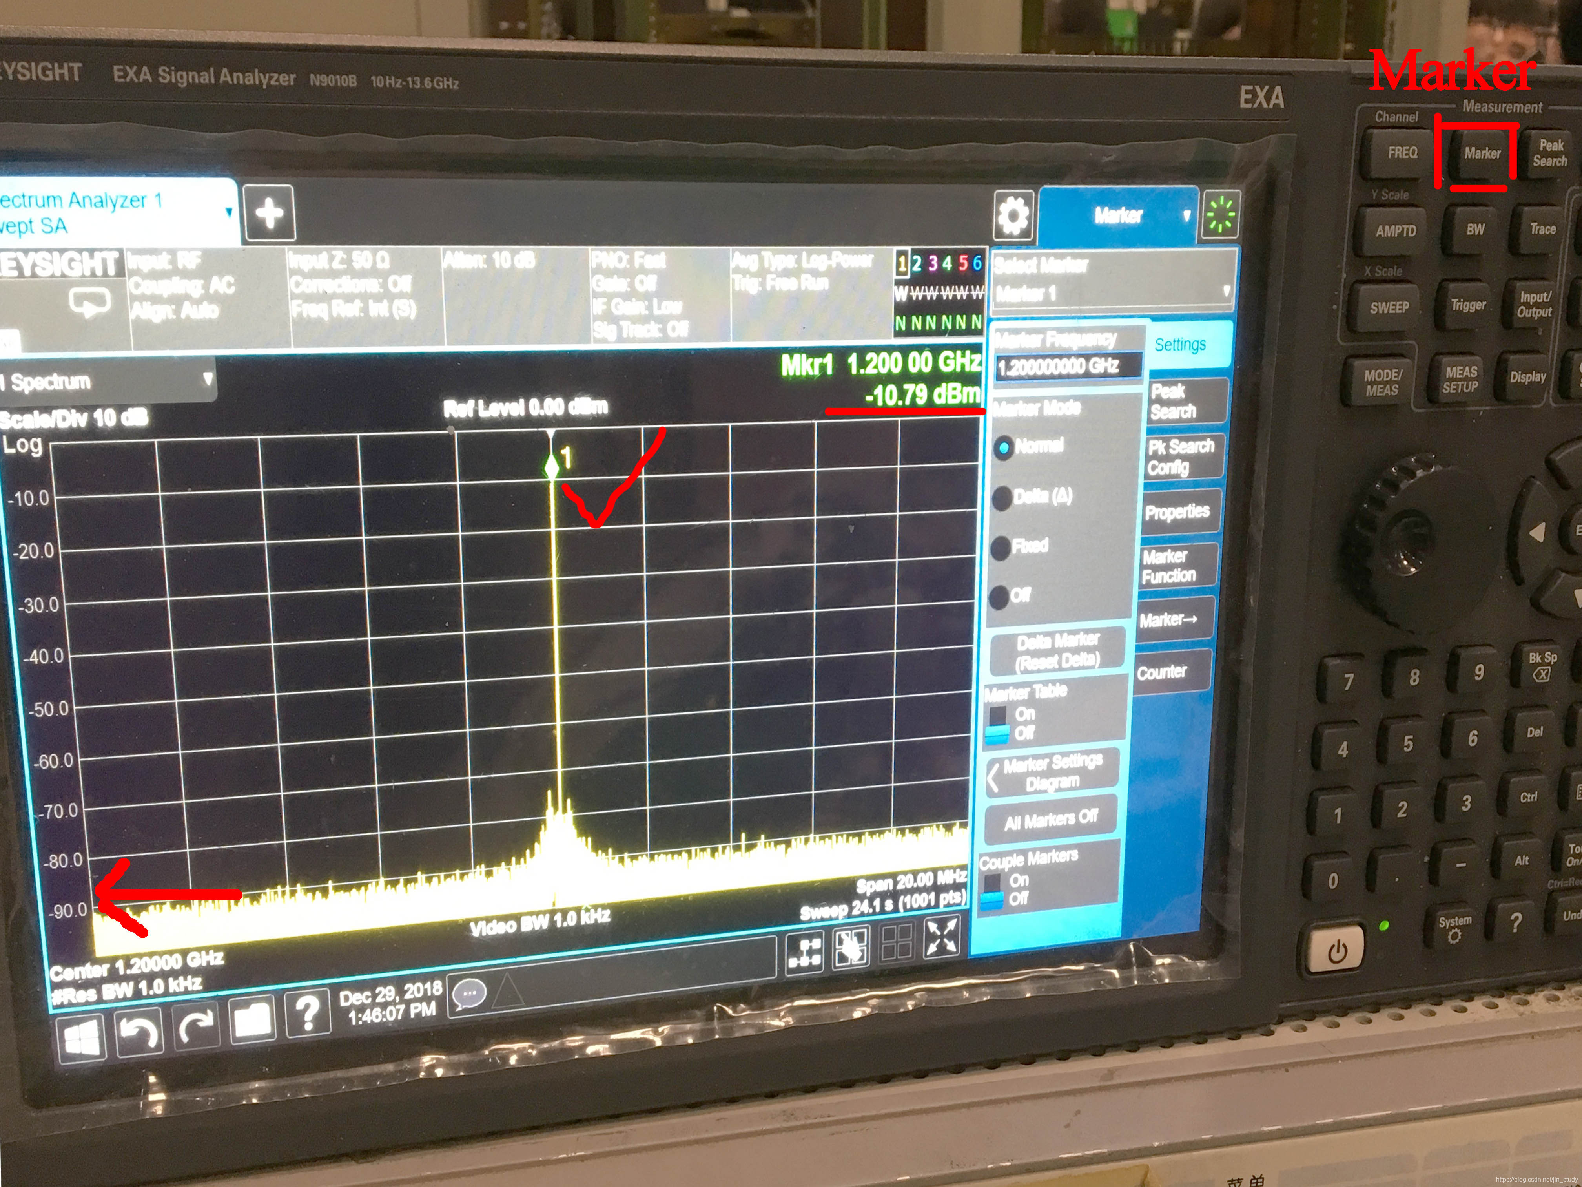The width and height of the screenshot is (1582, 1187).
Task: Open the hierarchy layout icon below the graph
Action: point(805,952)
